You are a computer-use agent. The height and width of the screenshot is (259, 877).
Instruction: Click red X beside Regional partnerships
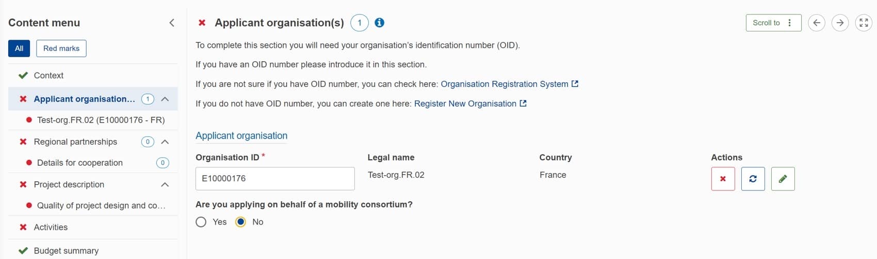tap(23, 142)
